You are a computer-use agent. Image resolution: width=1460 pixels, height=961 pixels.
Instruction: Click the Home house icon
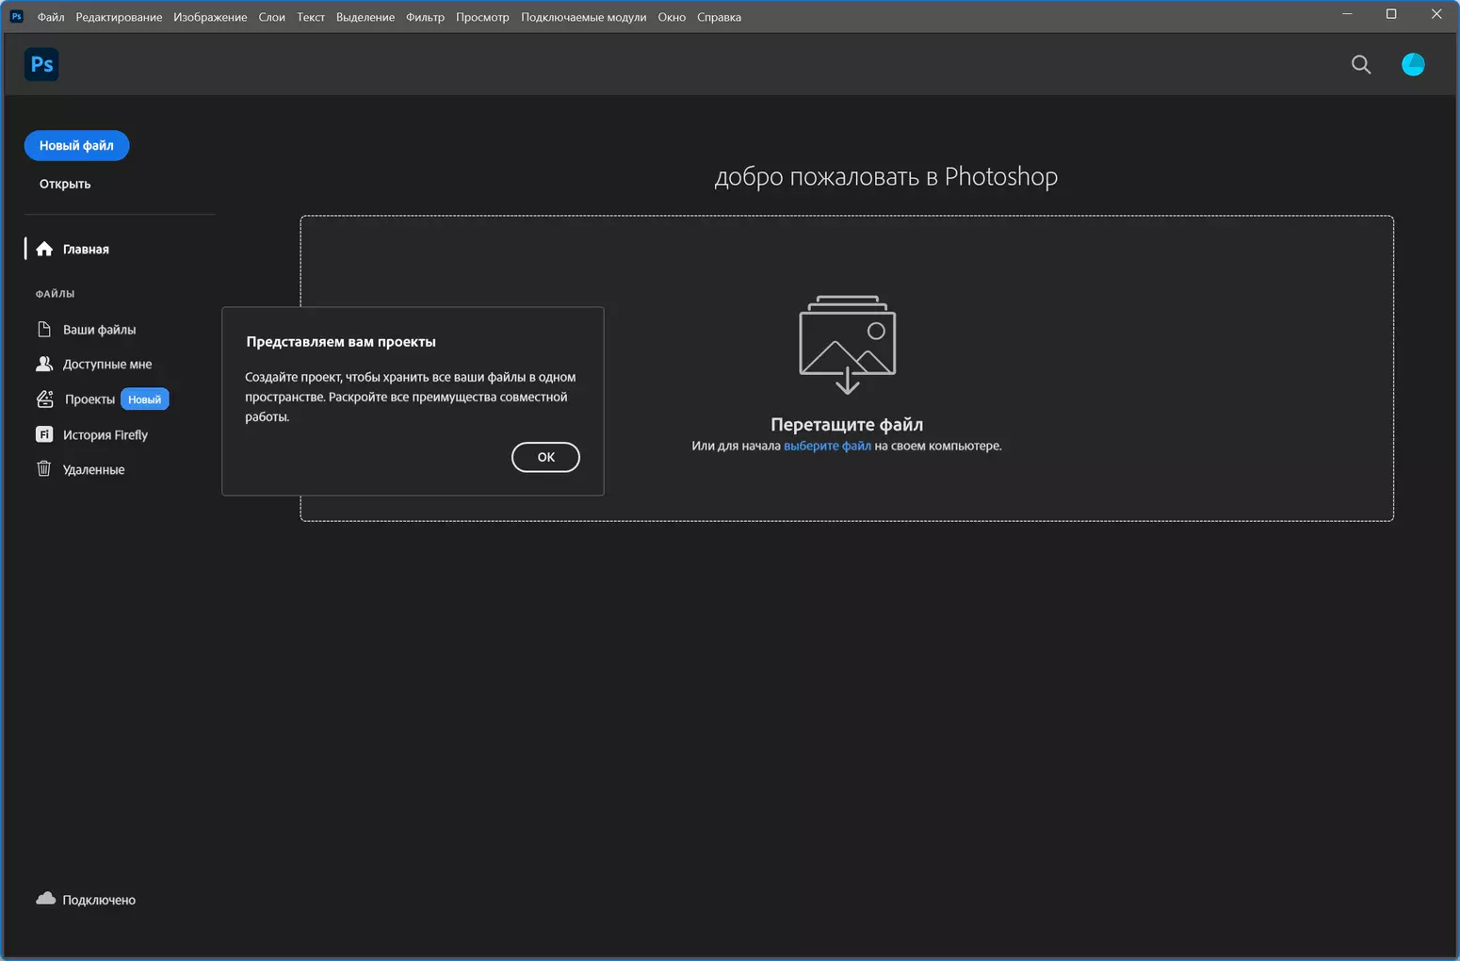pyautogui.click(x=44, y=249)
